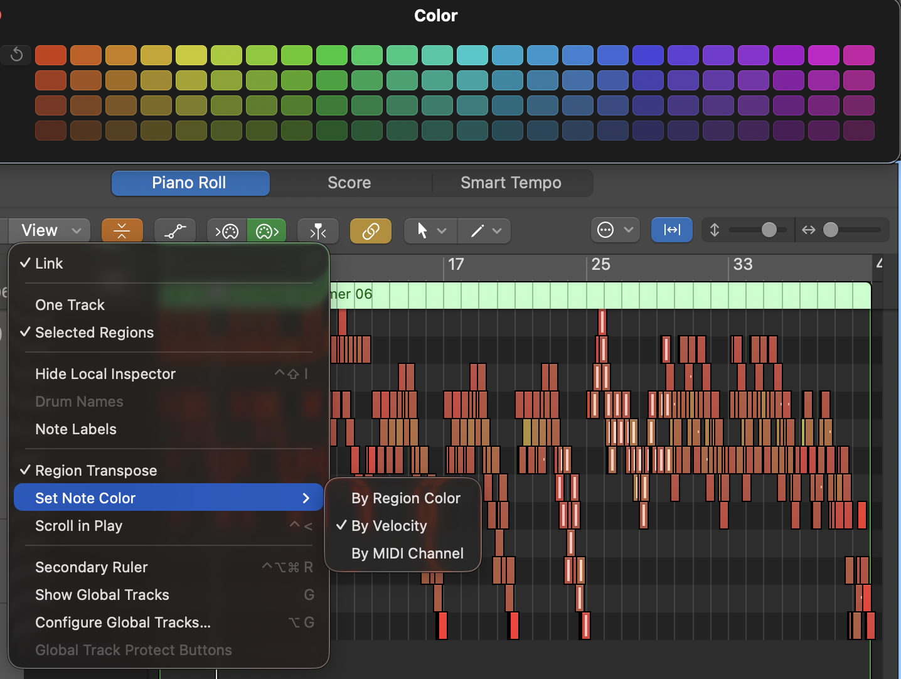Image resolution: width=901 pixels, height=679 pixels.
Task: Toggle the orange Collapse Mode button
Action: [122, 231]
